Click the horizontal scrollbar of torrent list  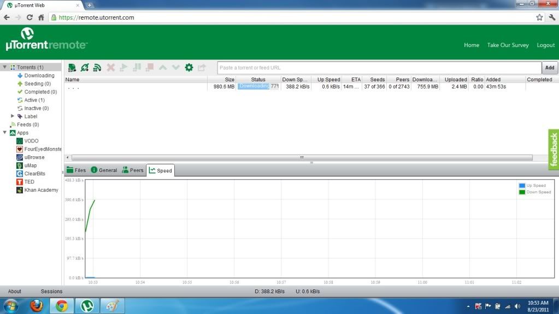click(x=302, y=157)
